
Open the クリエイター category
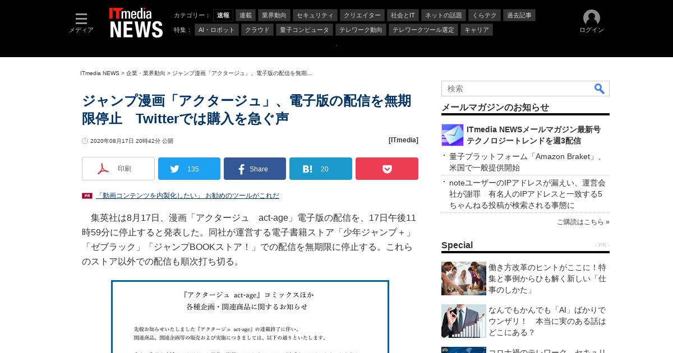pos(362,15)
